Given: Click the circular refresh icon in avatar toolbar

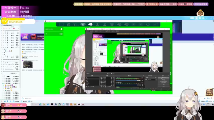Looking at the screenshot, I should click(148, 24).
